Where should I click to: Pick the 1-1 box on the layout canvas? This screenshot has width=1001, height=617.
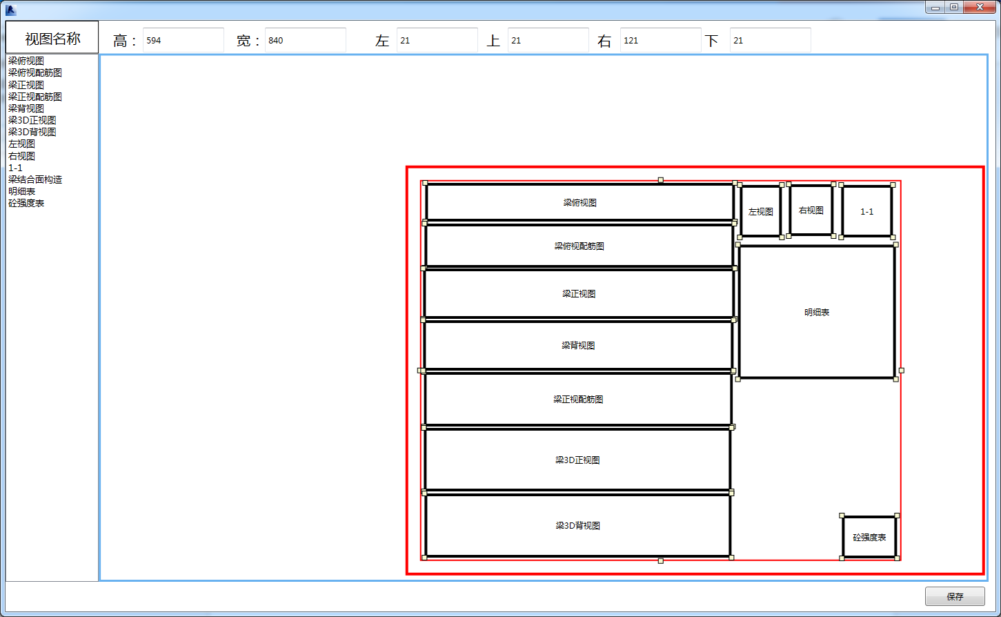867,211
